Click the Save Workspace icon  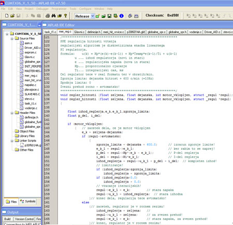(109, 16)
